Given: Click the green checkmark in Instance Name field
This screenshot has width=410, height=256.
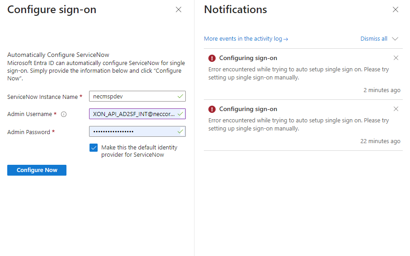Looking at the screenshot, I should 180,96.
